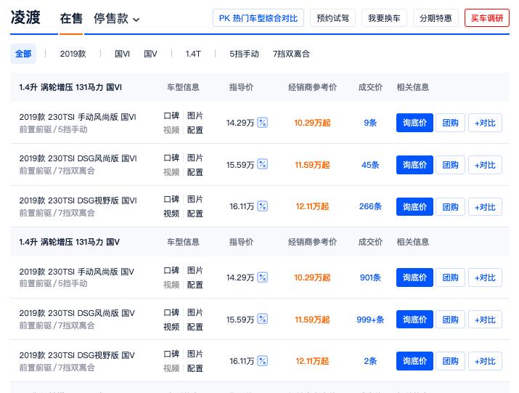Screen dimensions: 519x393
Task: Click 询底价 for 手动风尚版 国VI
Action: tap(414, 123)
